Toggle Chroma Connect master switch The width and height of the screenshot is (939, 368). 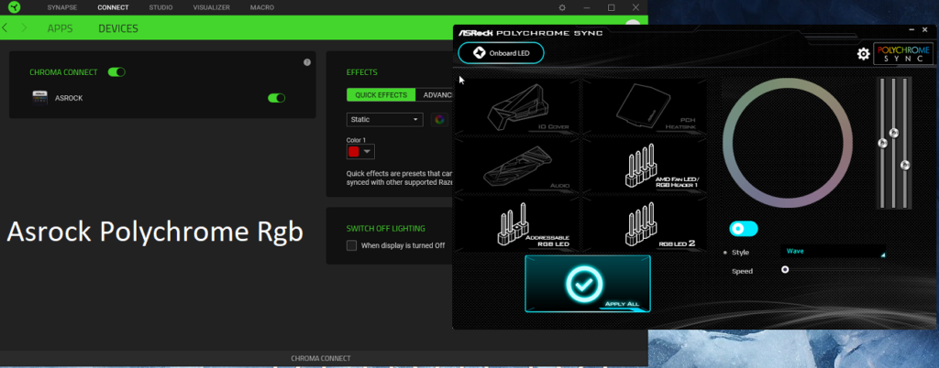[x=116, y=72]
